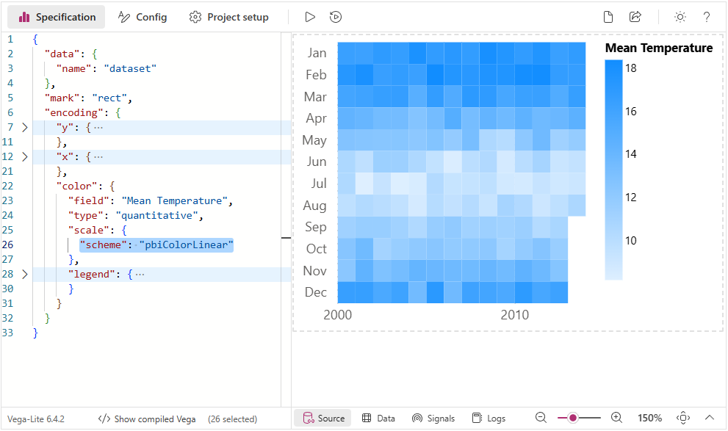Select the Specification tab
728x431 pixels.
pyautogui.click(x=57, y=17)
